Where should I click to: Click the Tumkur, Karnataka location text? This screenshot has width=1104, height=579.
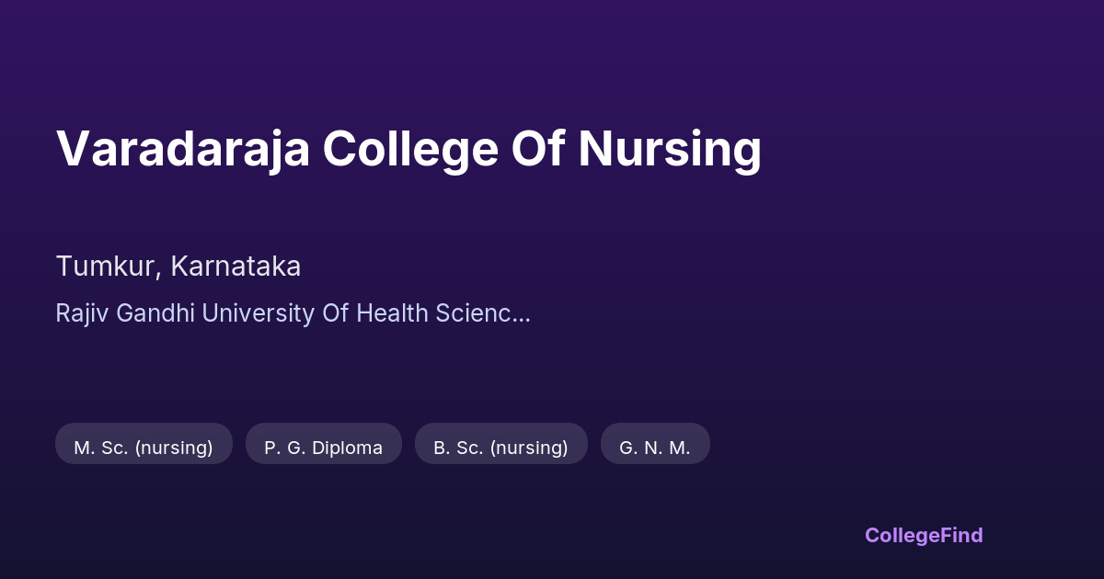coord(178,267)
